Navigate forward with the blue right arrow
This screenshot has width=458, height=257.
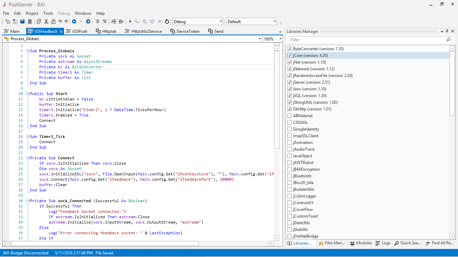(88, 21)
